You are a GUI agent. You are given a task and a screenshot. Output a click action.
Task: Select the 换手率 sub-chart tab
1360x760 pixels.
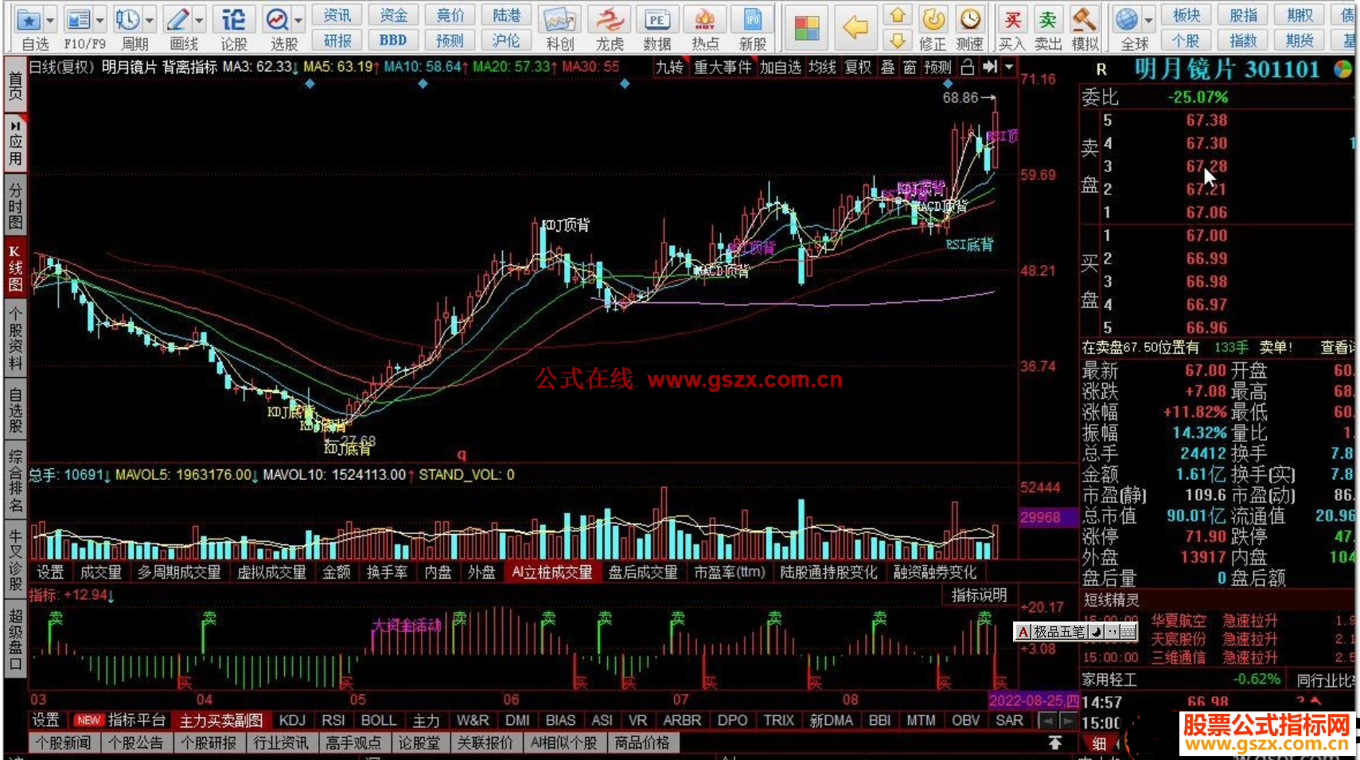388,572
